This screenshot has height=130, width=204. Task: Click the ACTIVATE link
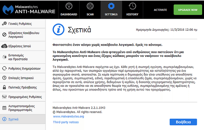pos(160,10)
